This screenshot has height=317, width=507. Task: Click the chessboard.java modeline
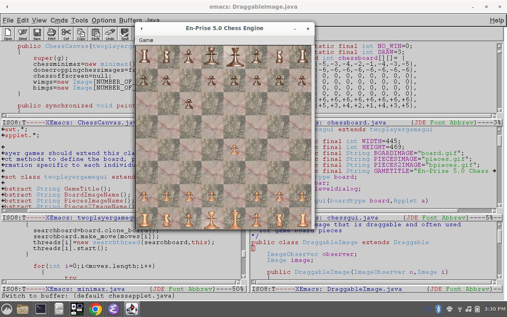pos(408,122)
